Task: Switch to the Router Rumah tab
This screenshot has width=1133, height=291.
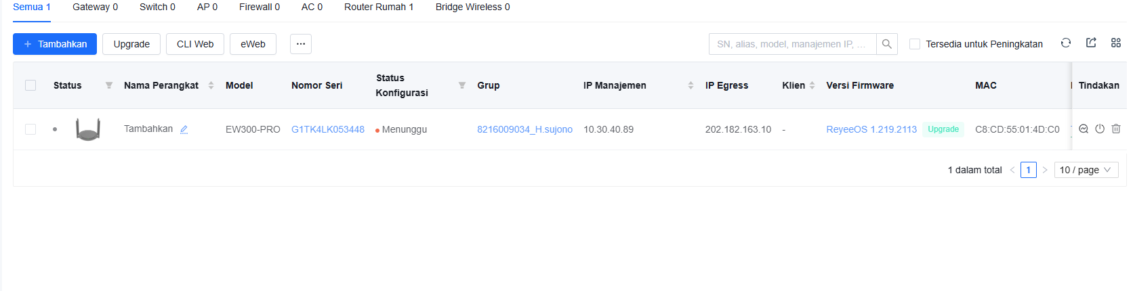Action: pos(378,7)
